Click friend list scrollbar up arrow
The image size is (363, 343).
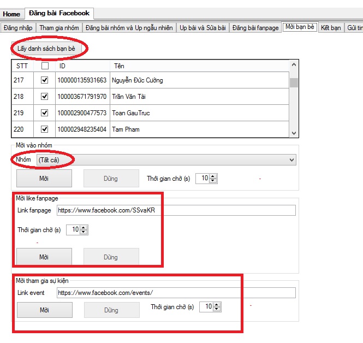click(294, 64)
